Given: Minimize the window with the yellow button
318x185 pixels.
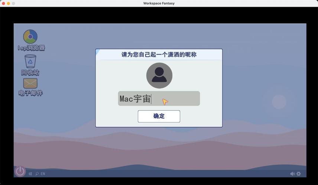Looking at the screenshot, I should pos(9,3).
